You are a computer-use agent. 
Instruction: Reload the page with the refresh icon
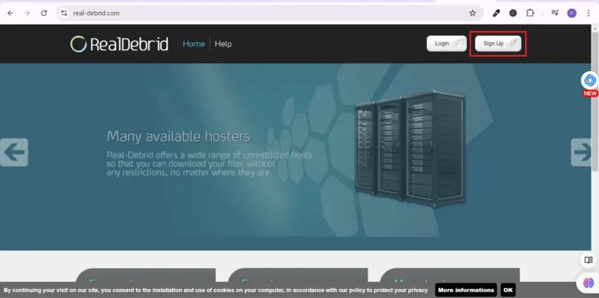pos(44,13)
